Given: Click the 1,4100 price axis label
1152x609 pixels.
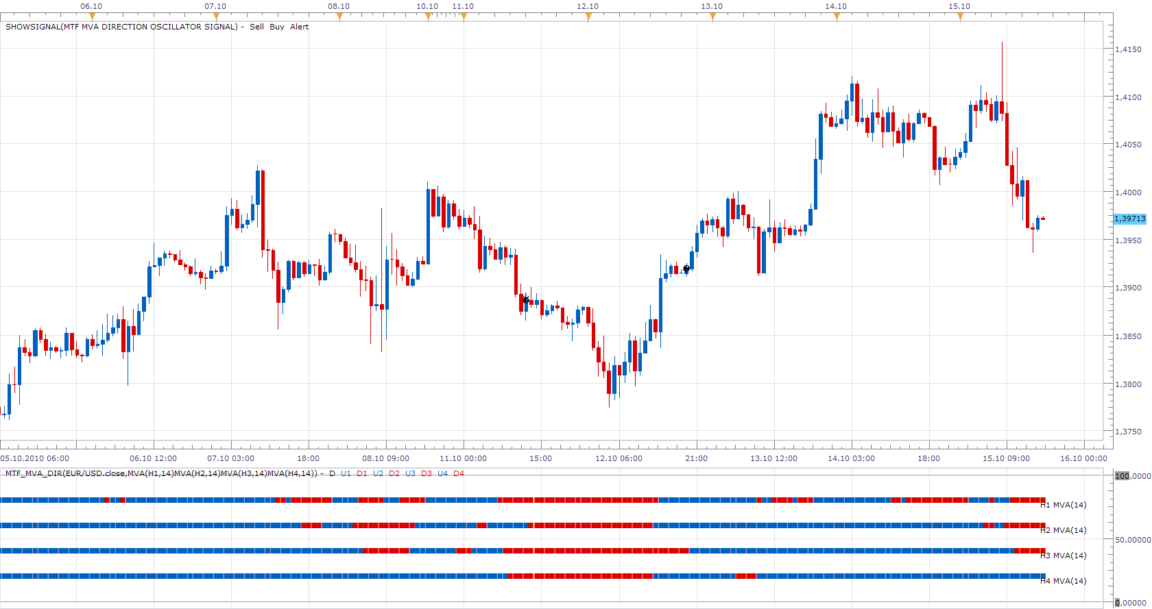Looking at the screenshot, I should coord(1128,97).
